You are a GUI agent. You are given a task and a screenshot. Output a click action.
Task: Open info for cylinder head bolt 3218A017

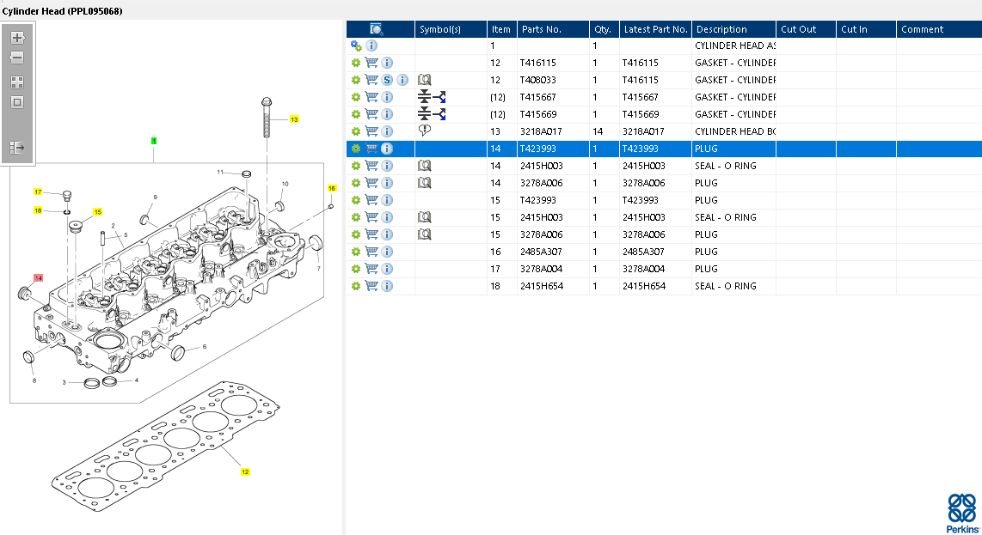click(x=387, y=131)
